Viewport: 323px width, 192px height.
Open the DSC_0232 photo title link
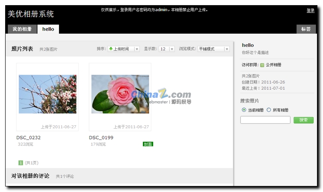(28, 138)
